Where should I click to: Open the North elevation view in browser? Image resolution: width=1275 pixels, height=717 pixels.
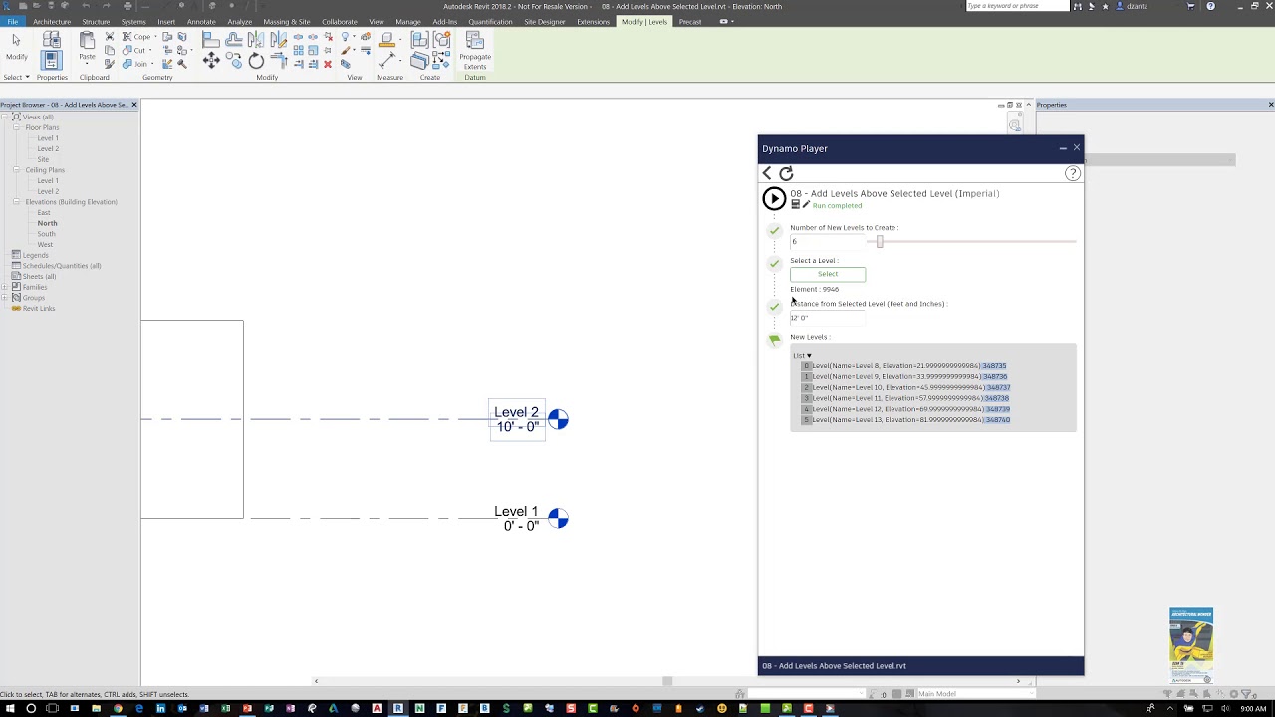click(x=47, y=223)
